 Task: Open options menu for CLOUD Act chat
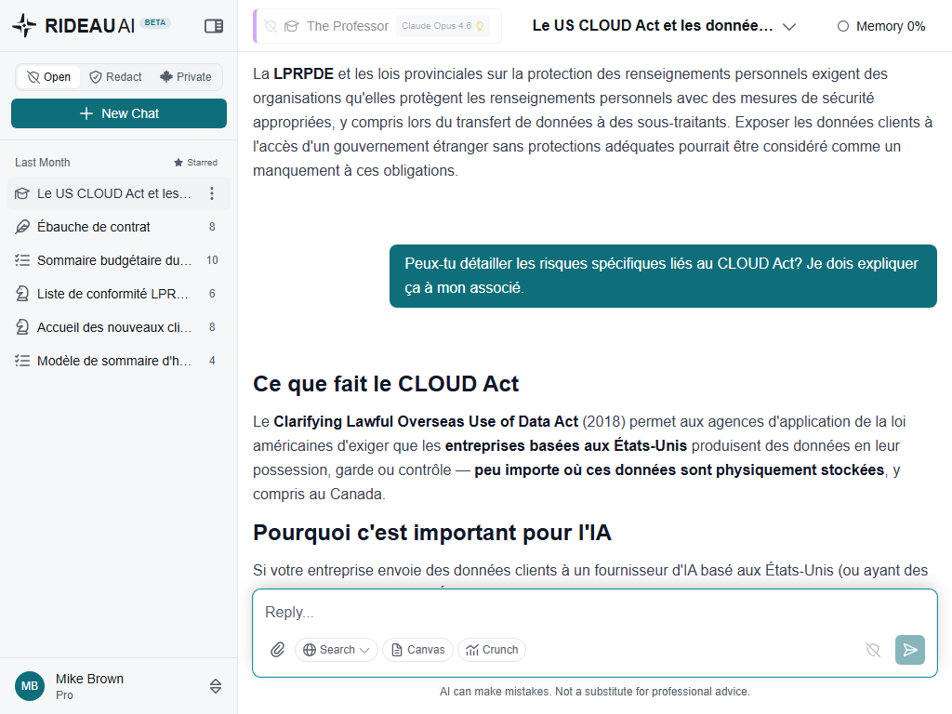pyautogui.click(x=212, y=193)
